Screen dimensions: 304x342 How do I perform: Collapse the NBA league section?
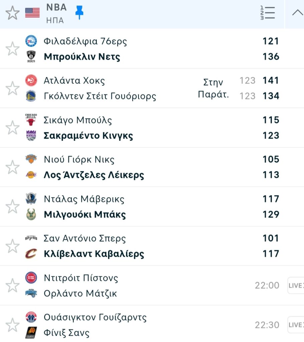click(x=297, y=13)
